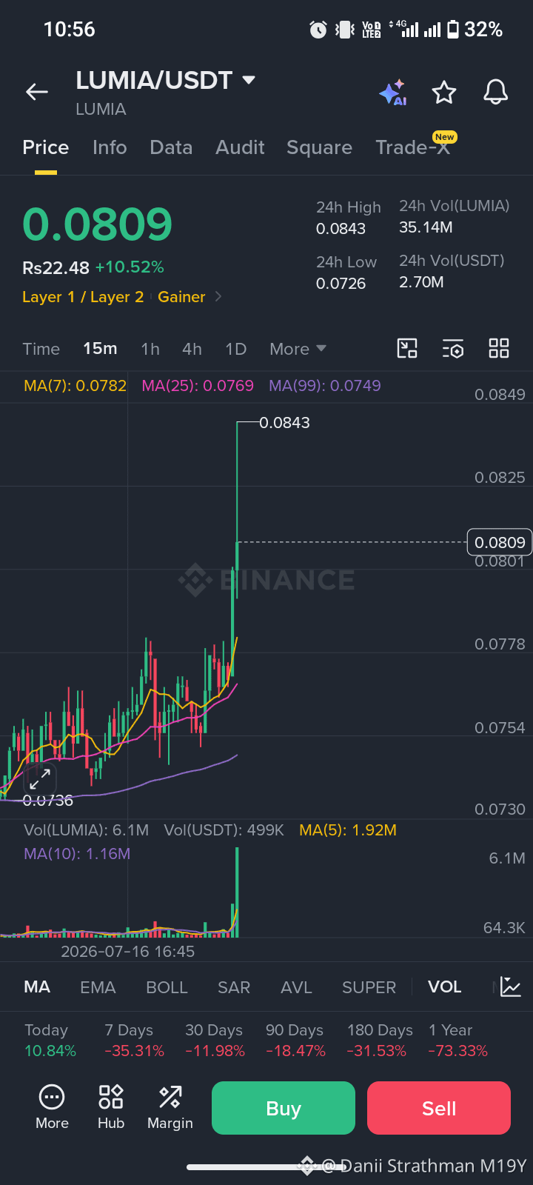Open the price alert bell icon
The width and height of the screenshot is (533, 1185).
495,93
